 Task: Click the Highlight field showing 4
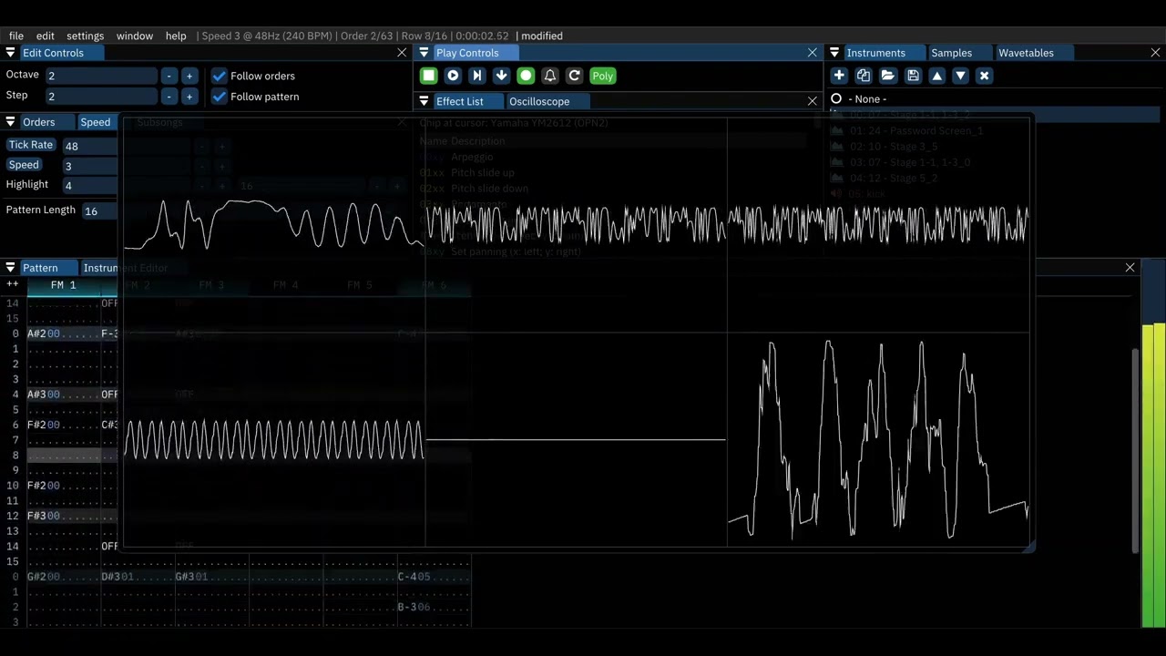(89, 185)
